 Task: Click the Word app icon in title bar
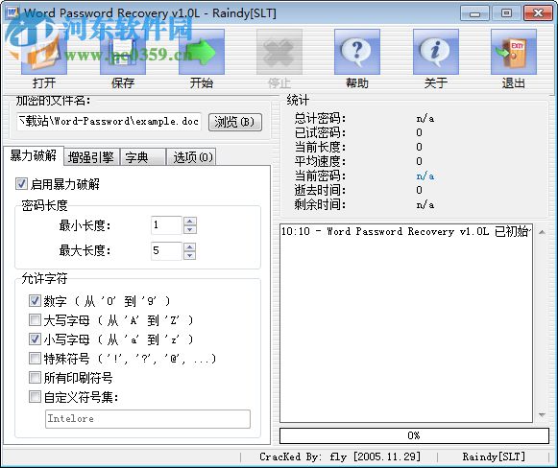point(12,12)
